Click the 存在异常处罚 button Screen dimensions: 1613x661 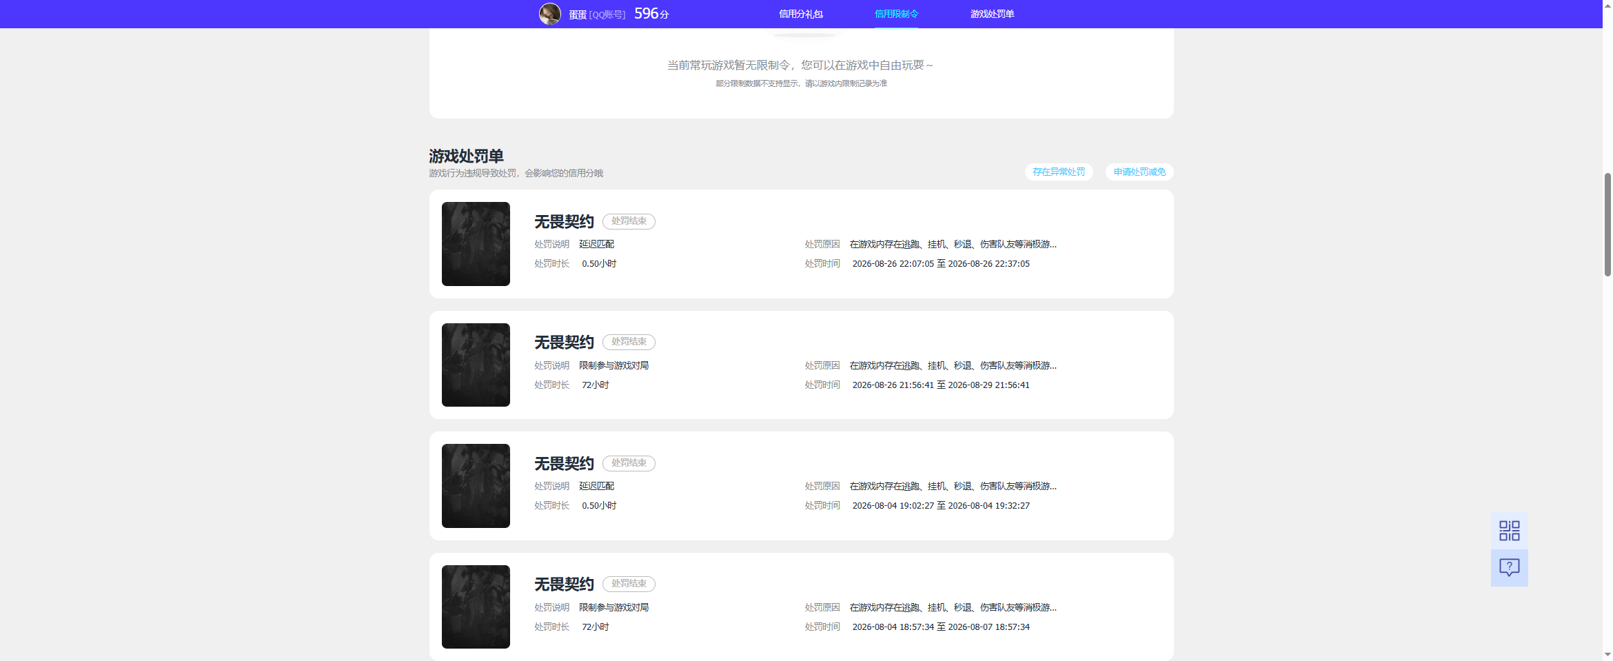click(x=1059, y=172)
